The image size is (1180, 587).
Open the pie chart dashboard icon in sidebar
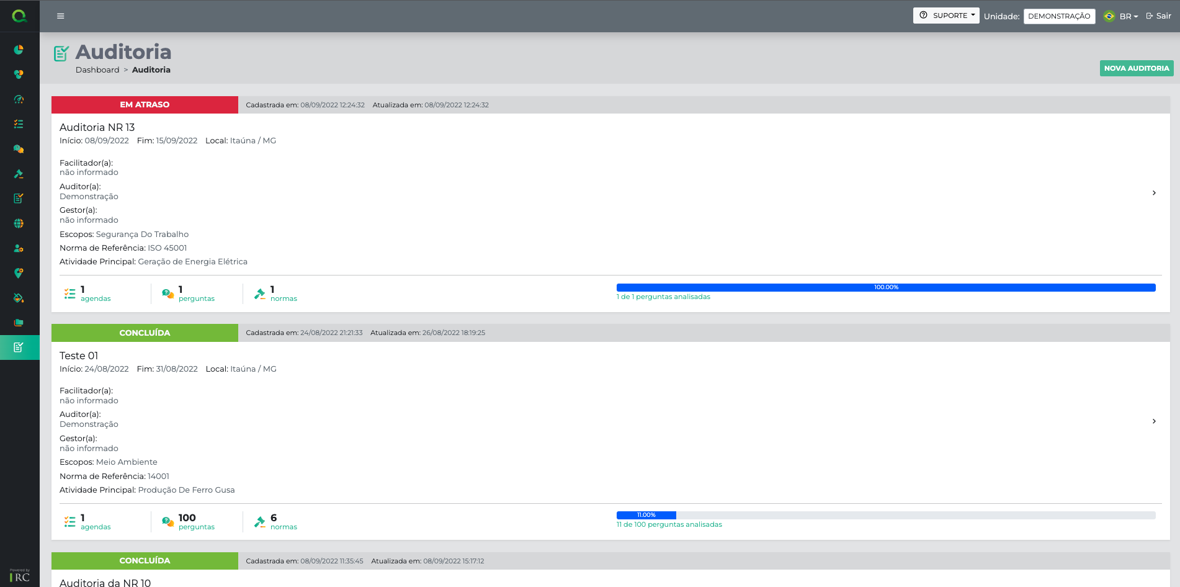[19, 50]
